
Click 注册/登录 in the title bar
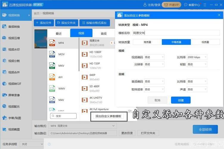152,5
